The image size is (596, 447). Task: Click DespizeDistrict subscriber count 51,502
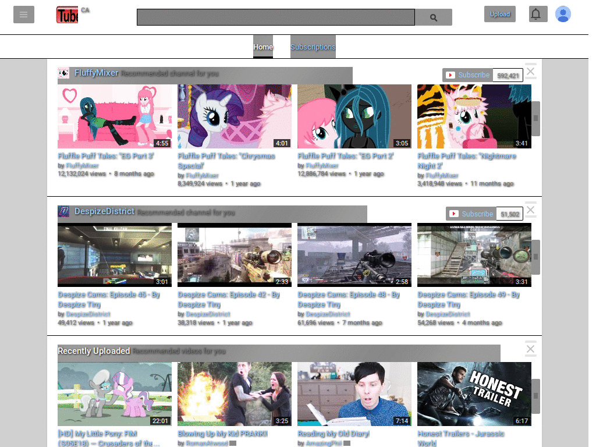[x=510, y=214]
